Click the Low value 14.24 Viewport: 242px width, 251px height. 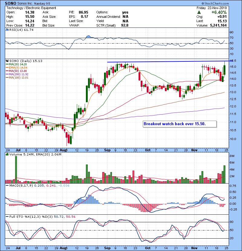tap(30, 21)
